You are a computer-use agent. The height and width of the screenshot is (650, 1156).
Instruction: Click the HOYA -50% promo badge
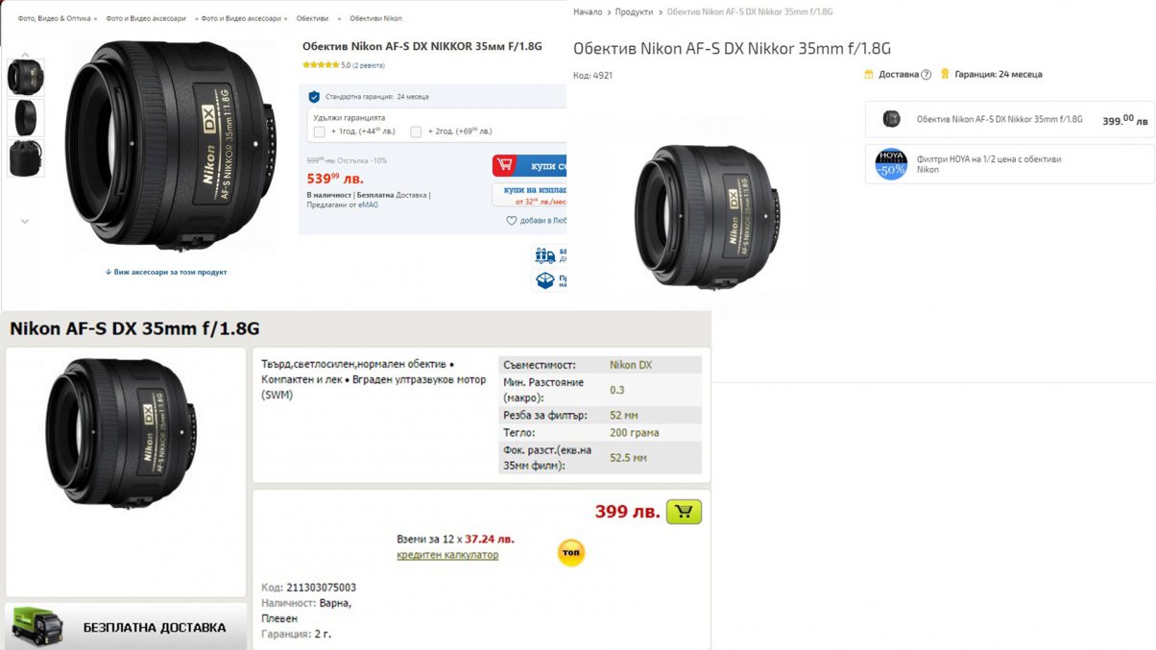pos(891,163)
